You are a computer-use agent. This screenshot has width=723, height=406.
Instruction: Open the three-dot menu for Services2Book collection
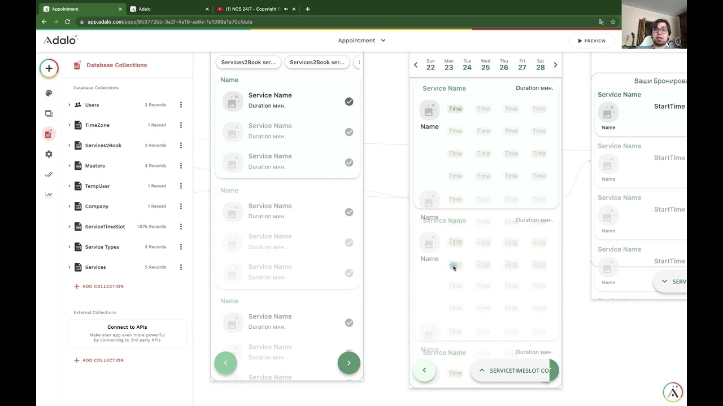tap(181, 145)
